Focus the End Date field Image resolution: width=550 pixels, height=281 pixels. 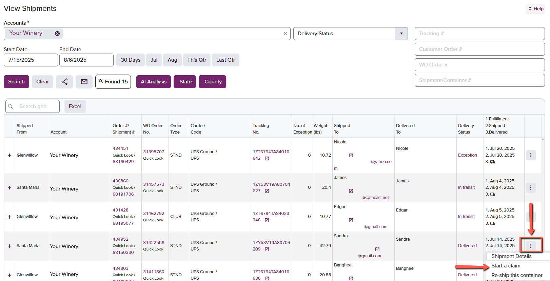86,60
